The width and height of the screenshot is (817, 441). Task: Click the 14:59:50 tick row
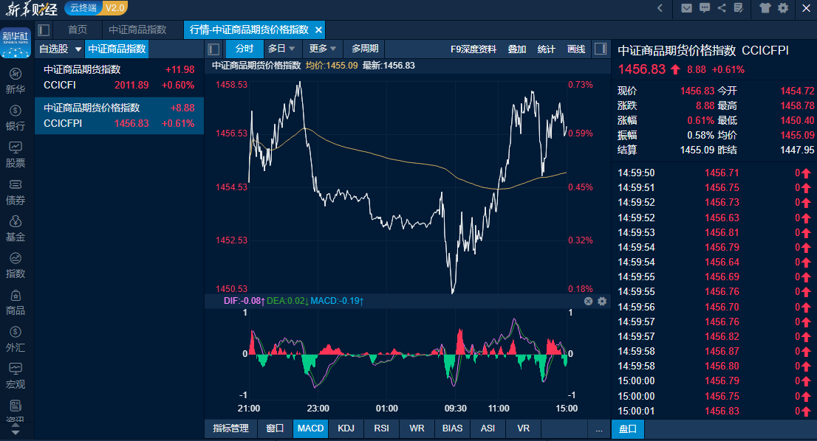point(714,173)
